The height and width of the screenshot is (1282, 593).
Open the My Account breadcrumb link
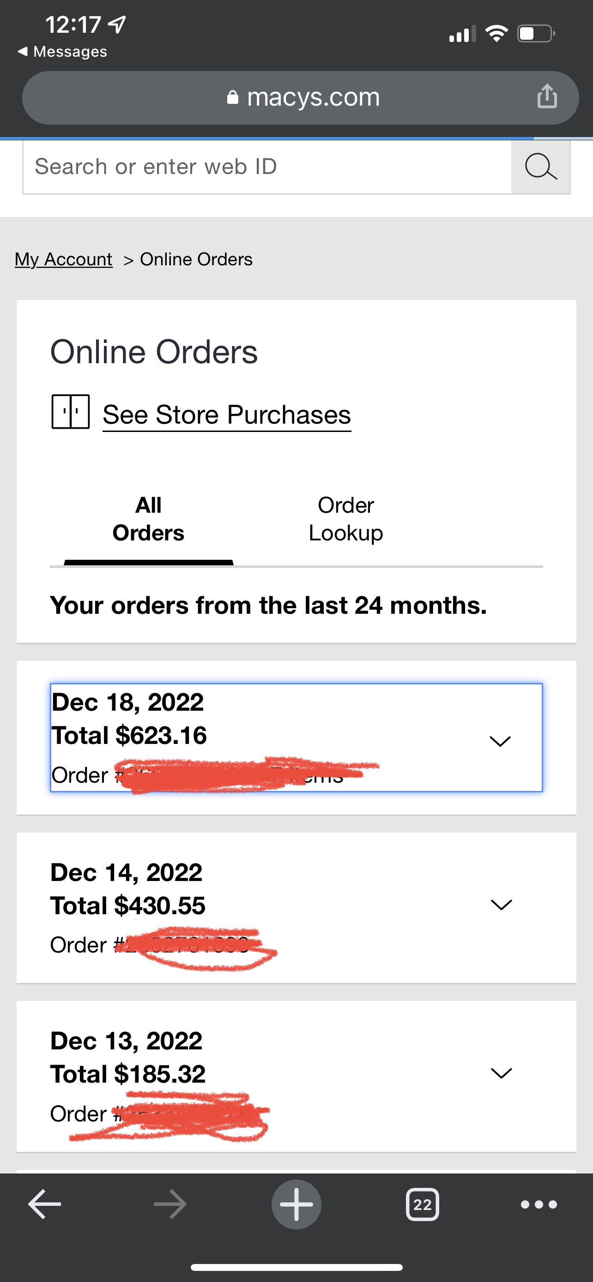63,258
